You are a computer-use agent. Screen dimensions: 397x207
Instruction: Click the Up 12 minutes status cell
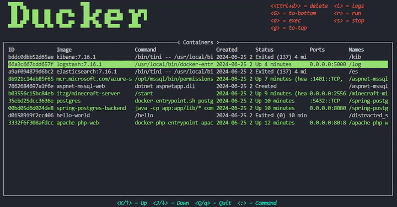coord(275,123)
